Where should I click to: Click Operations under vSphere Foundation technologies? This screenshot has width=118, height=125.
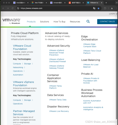18,104
